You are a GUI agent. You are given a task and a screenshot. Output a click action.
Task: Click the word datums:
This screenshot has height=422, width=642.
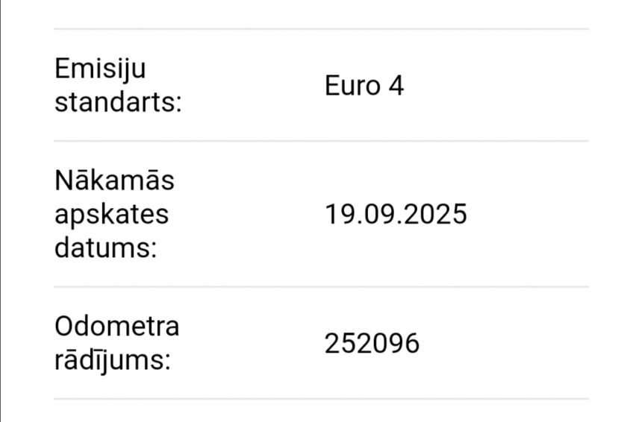[106, 248]
